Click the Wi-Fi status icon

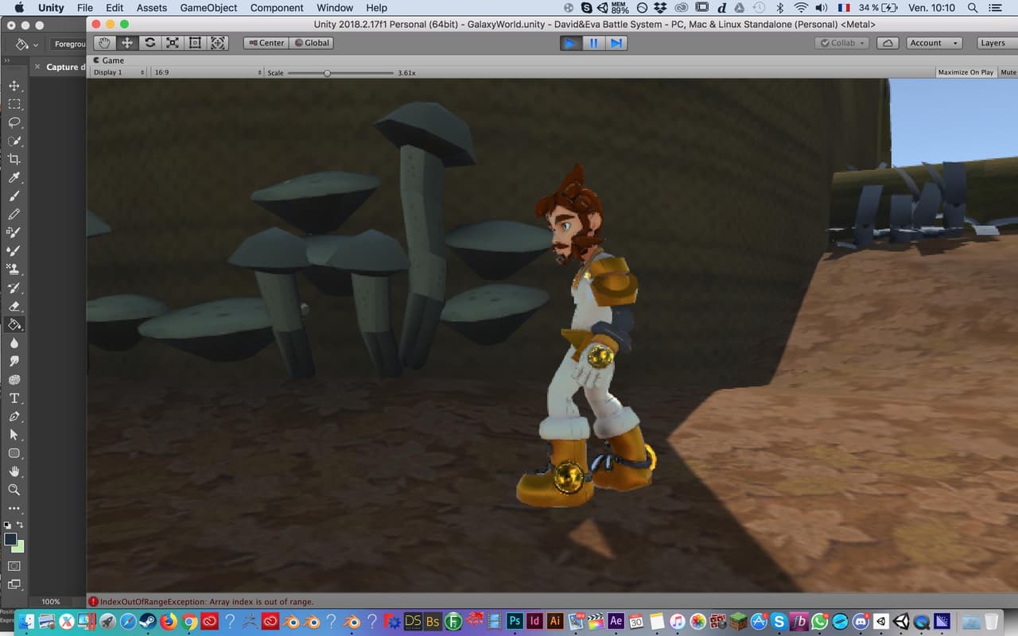(x=800, y=8)
